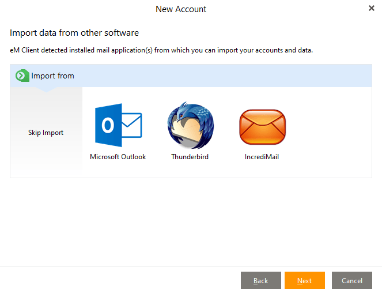382x293 pixels.
Task: Pick the IncrediMail envelope icon
Action: coord(262,127)
